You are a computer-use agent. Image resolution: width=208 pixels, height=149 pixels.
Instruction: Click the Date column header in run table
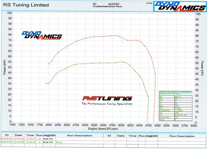(x=18, y=136)
